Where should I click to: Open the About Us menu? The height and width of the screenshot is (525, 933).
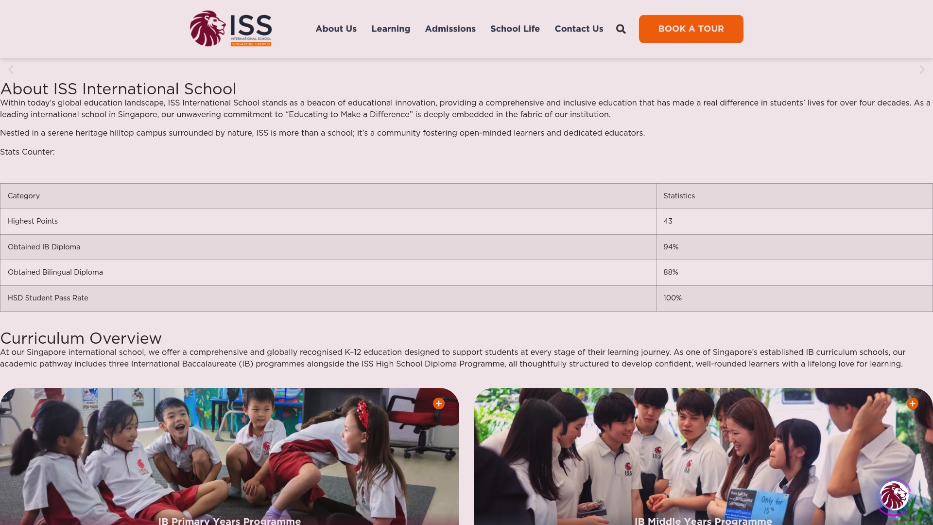click(336, 29)
